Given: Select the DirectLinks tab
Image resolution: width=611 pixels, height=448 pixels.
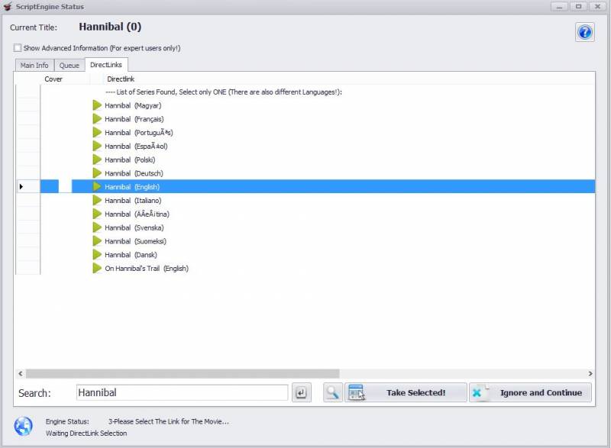Looking at the screenshot, I should (x=106, y=65).
